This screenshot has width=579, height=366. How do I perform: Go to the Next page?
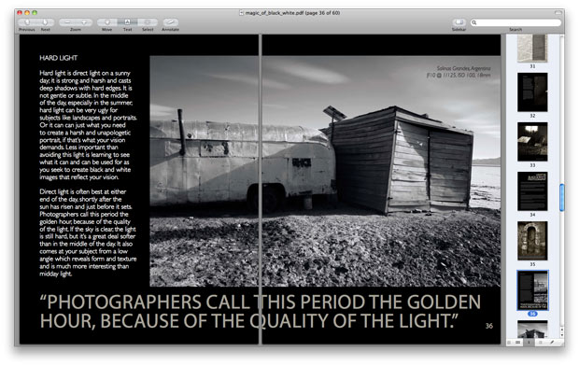[x=46, y=22]
